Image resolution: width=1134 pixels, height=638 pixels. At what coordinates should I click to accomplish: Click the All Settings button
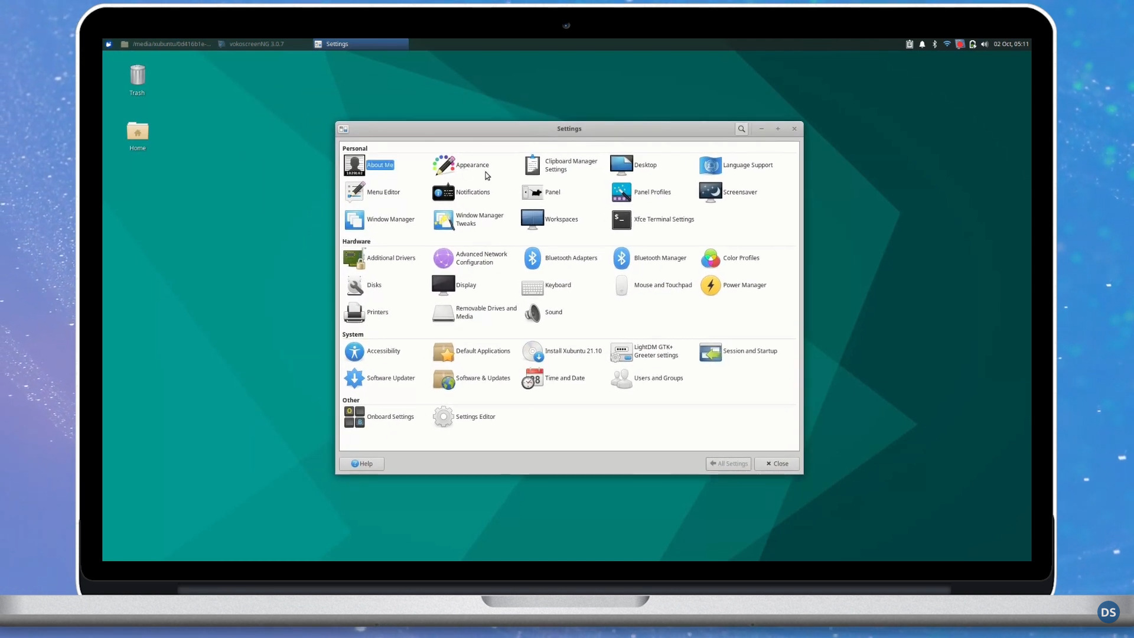coord(728,464)
